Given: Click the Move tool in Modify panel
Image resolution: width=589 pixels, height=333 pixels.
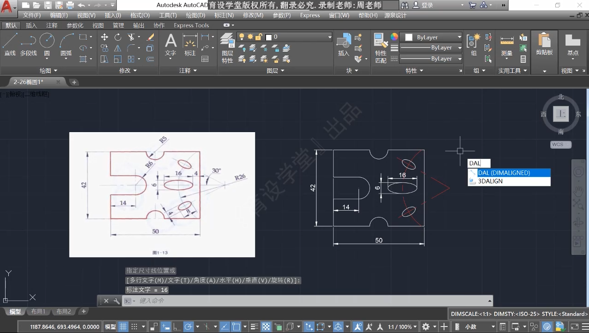Looking at the screenshot, I should point(104,37).
